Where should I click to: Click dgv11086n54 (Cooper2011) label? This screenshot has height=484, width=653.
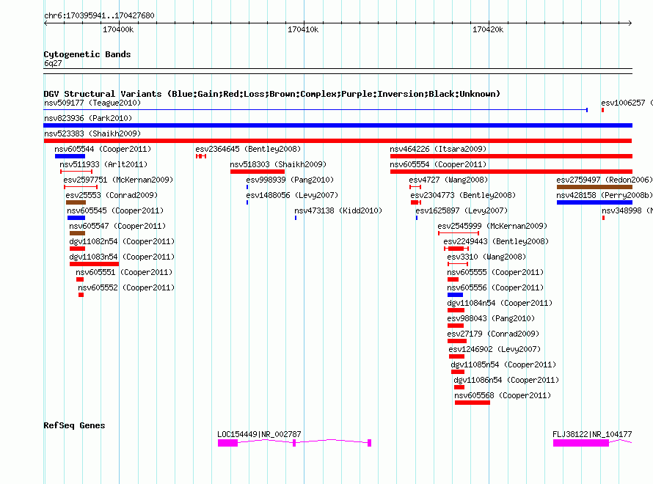pyautogui.click(x=506, y=380)
